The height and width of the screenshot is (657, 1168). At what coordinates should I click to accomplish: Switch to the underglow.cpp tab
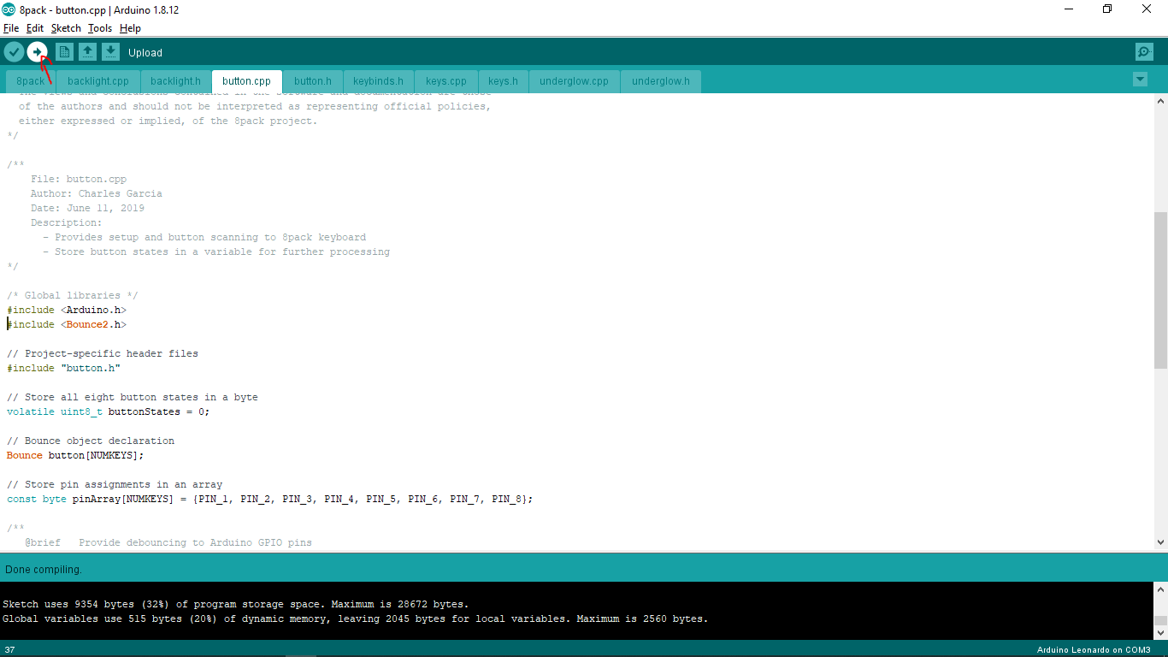click(x=574, y=81)
